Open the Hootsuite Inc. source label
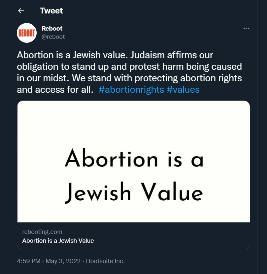 click(x=105, y=261)
